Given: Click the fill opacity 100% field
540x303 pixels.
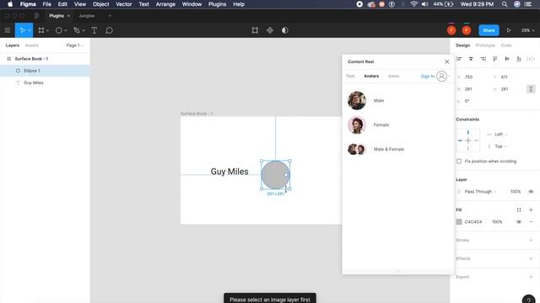Looking at the screenshot, I should (x=497, y=222).
